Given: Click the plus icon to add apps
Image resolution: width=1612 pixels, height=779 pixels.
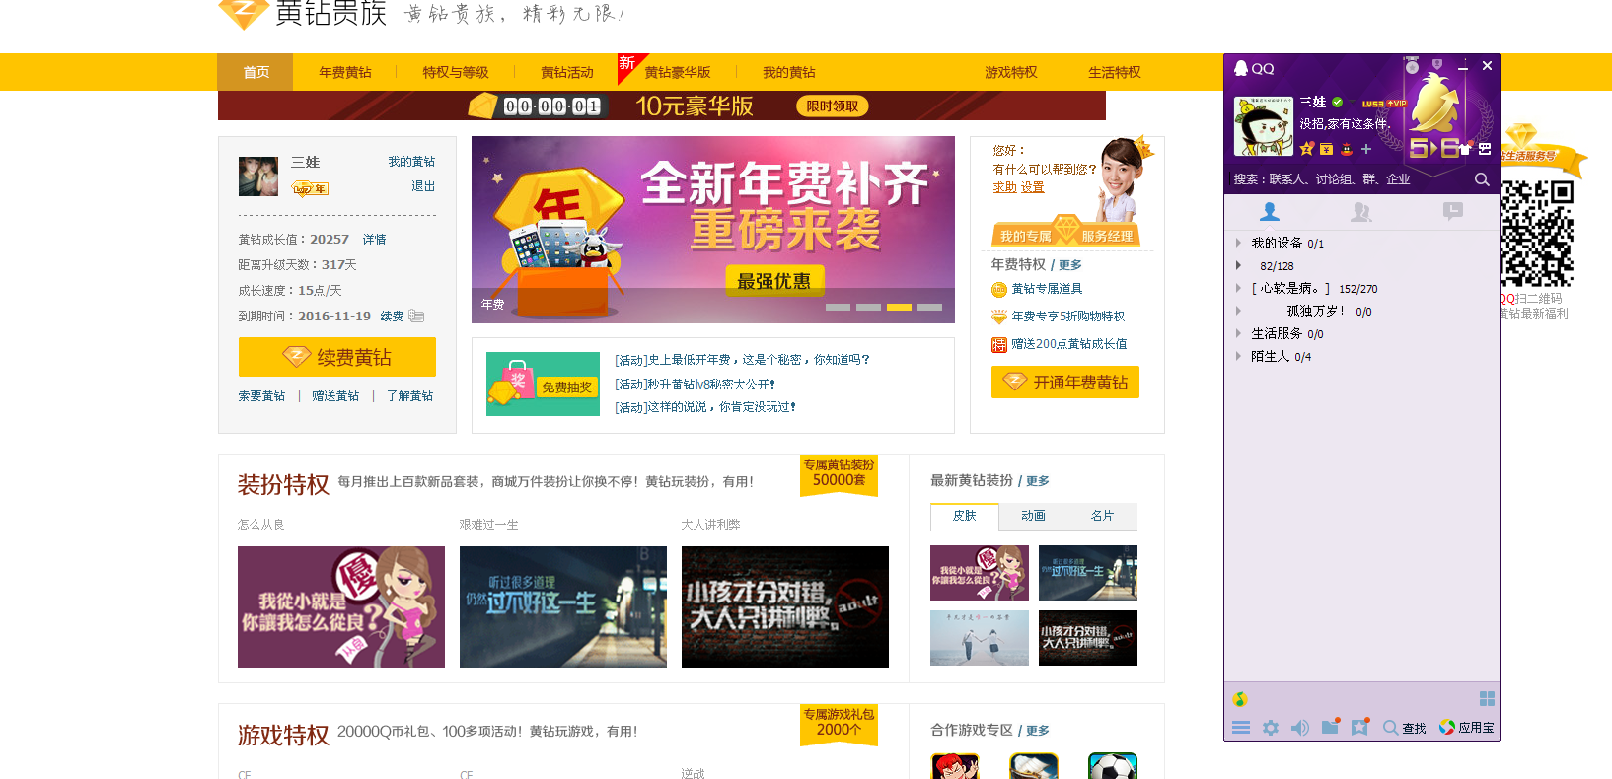Looking at the screenshot, I should [x=1366, y=149].
